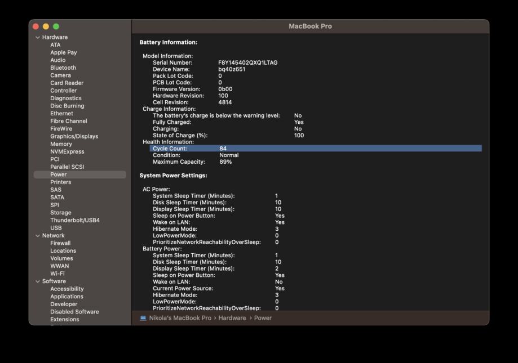Select Wi-Fi under Network
The height and width of the screenshot is (363, 518).
(57, 274)
